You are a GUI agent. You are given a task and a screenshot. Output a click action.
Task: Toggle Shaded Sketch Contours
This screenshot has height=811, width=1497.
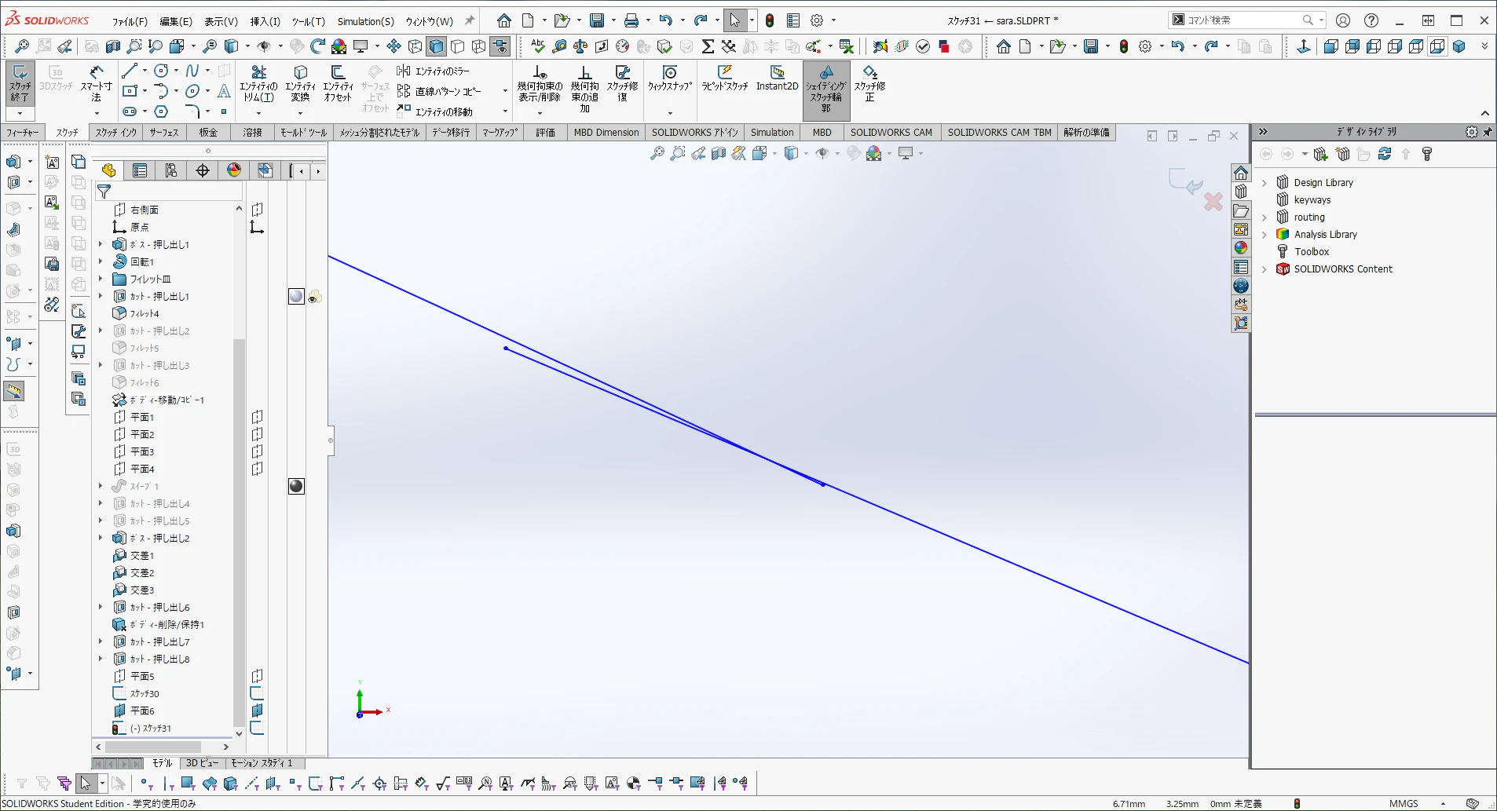pyautogui.click(x=826, y=90)
